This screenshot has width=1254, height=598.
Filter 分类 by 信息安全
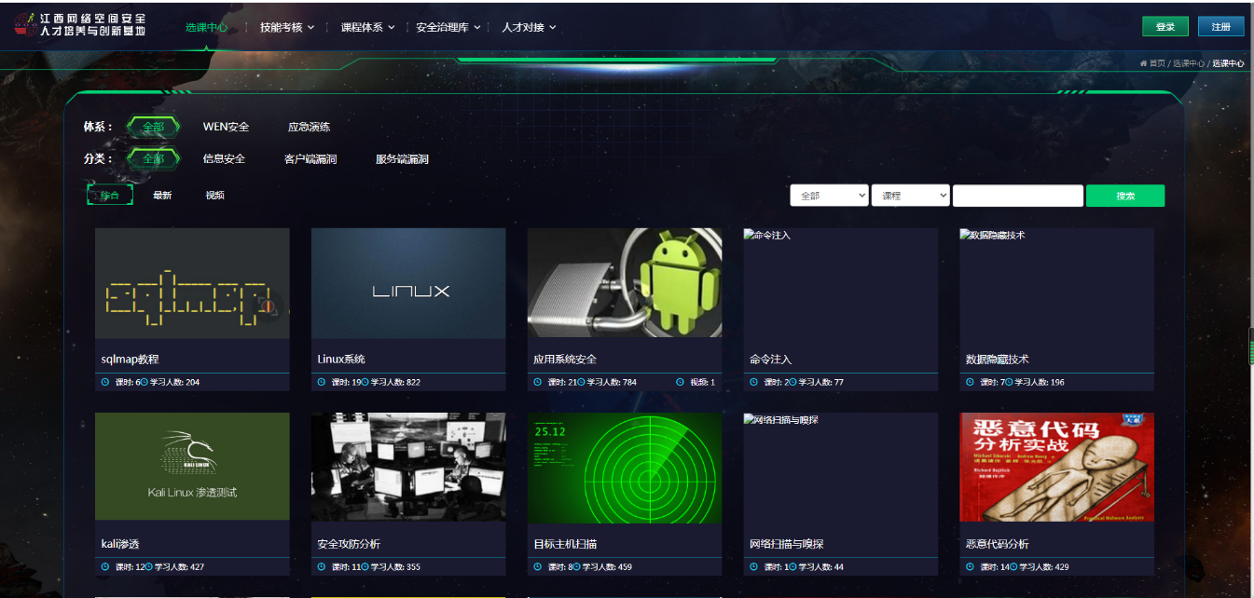(x=224, y=159)
